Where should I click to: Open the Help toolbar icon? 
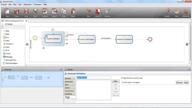pyautogui.click(x=176, y=12)
